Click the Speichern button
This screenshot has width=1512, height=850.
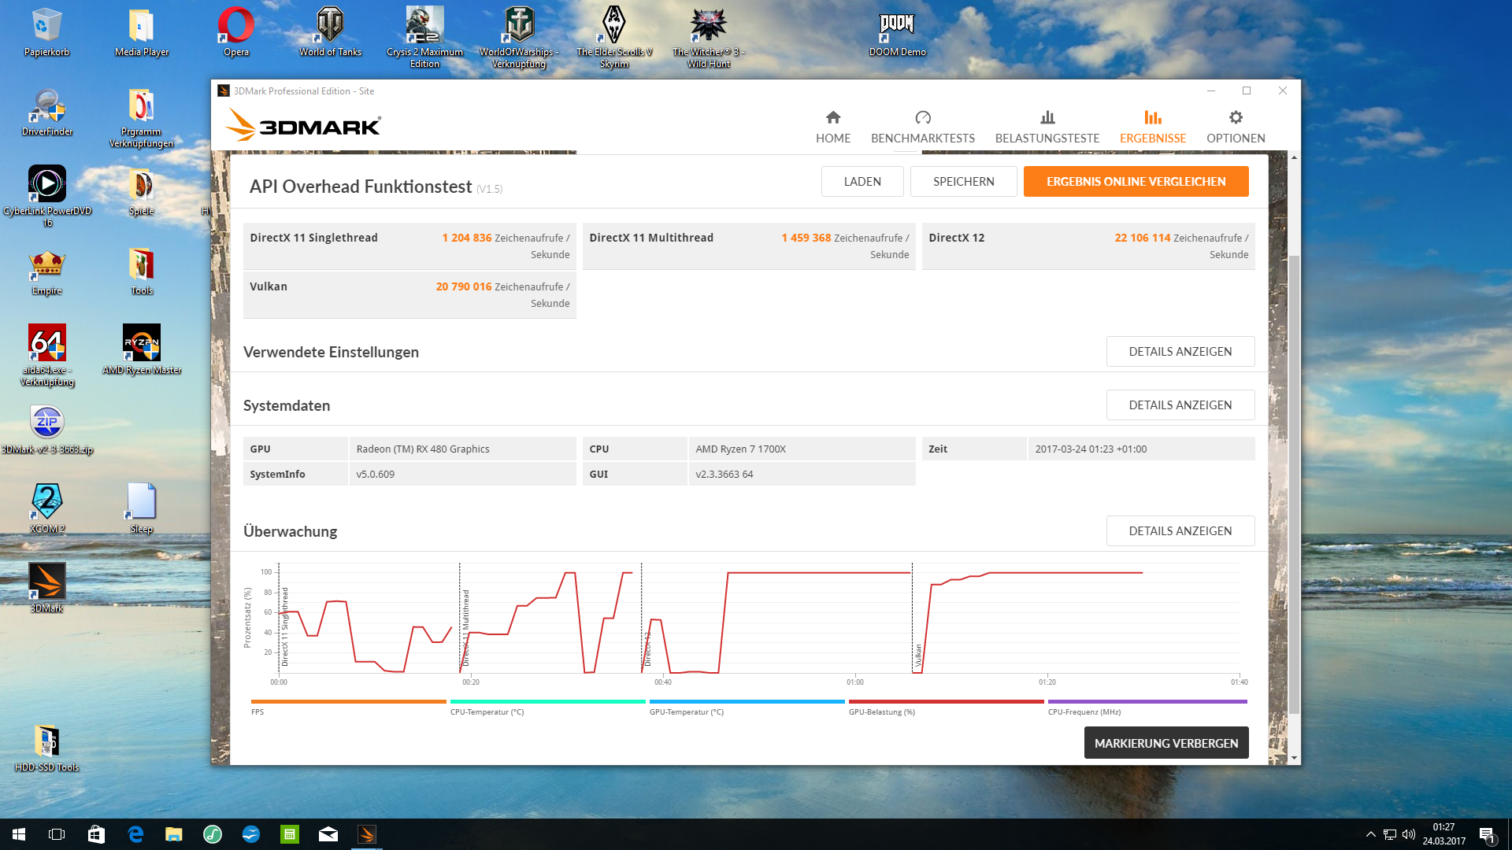[963, 182]
